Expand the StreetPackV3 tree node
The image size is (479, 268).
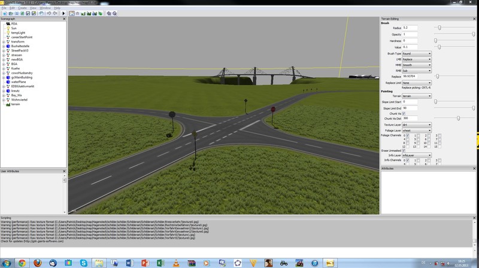pos(4,51)
